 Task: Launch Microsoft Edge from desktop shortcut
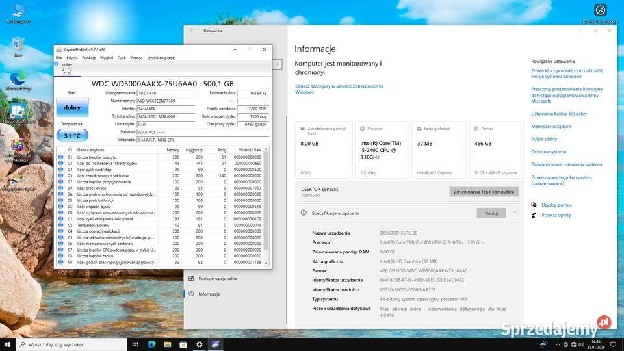pyautogui.click(x=18, y=81)
